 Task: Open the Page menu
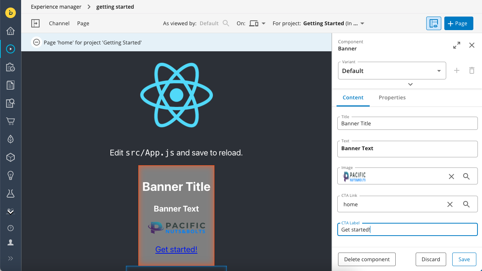click(x=83, y=23)
